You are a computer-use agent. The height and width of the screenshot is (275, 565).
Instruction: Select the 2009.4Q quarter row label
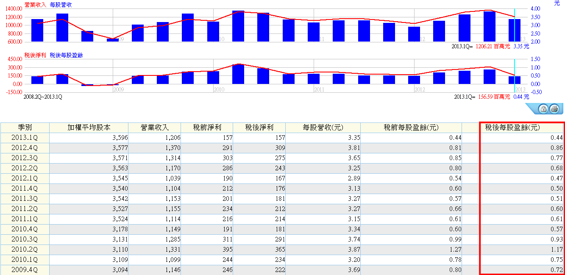pos(25,270)
